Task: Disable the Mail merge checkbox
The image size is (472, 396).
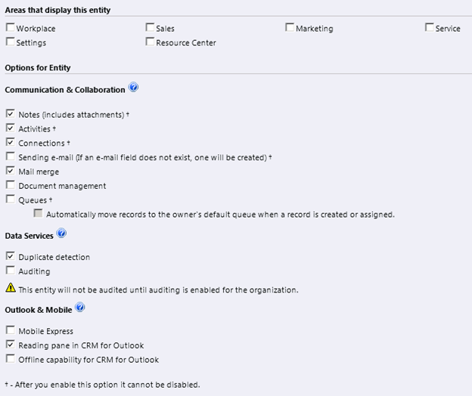Action: (x=10, y=171)
